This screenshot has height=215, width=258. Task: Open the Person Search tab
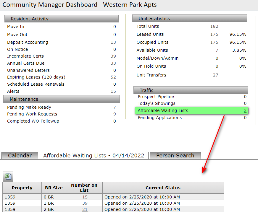click(x=175, y=156)
